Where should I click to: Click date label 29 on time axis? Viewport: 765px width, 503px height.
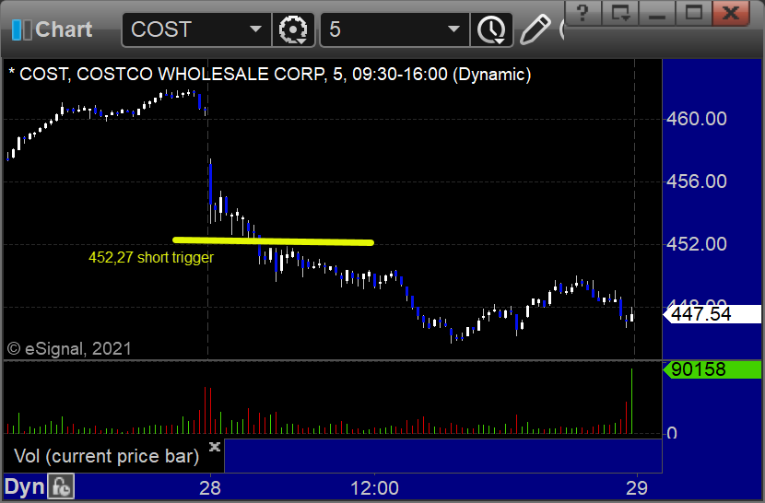(x=637, y=488)
